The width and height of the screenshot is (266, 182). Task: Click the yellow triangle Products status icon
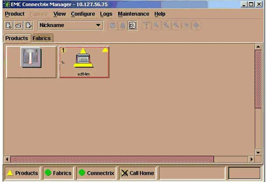10,173
